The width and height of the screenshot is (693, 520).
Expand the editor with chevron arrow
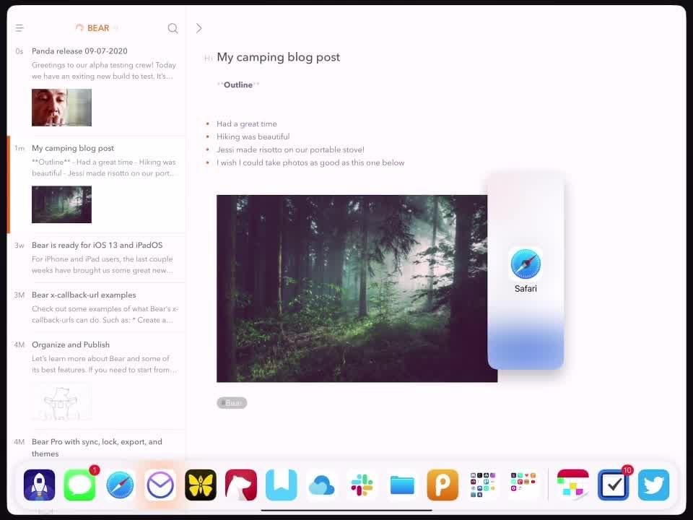tap(199, 28)
